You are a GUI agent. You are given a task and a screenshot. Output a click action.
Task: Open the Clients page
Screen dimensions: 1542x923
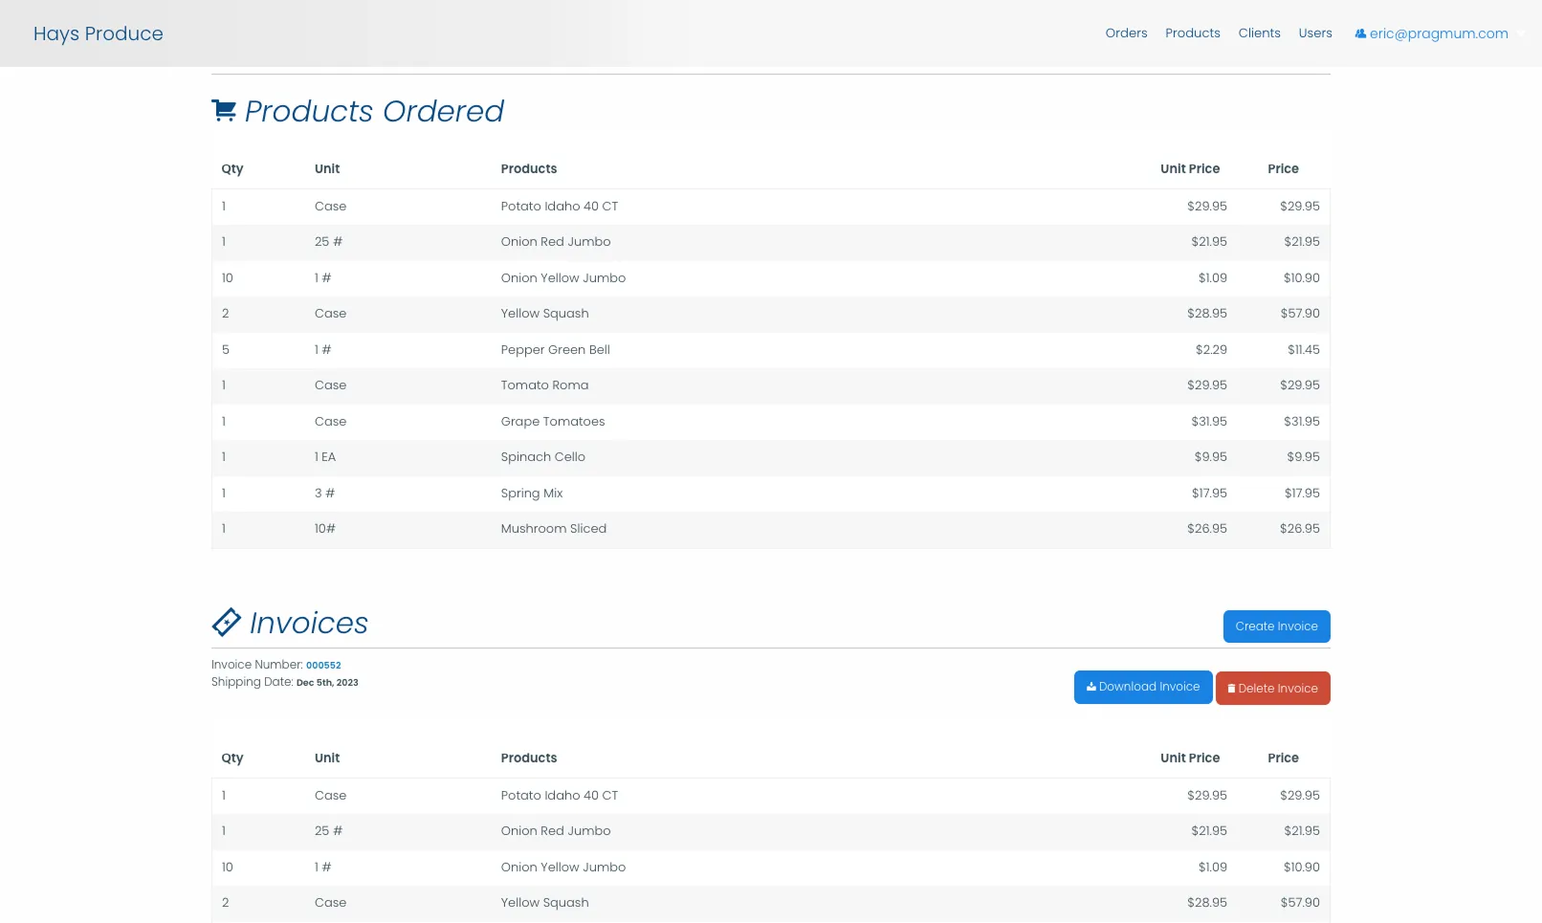pyautogui.click(x=1259, y=33)
